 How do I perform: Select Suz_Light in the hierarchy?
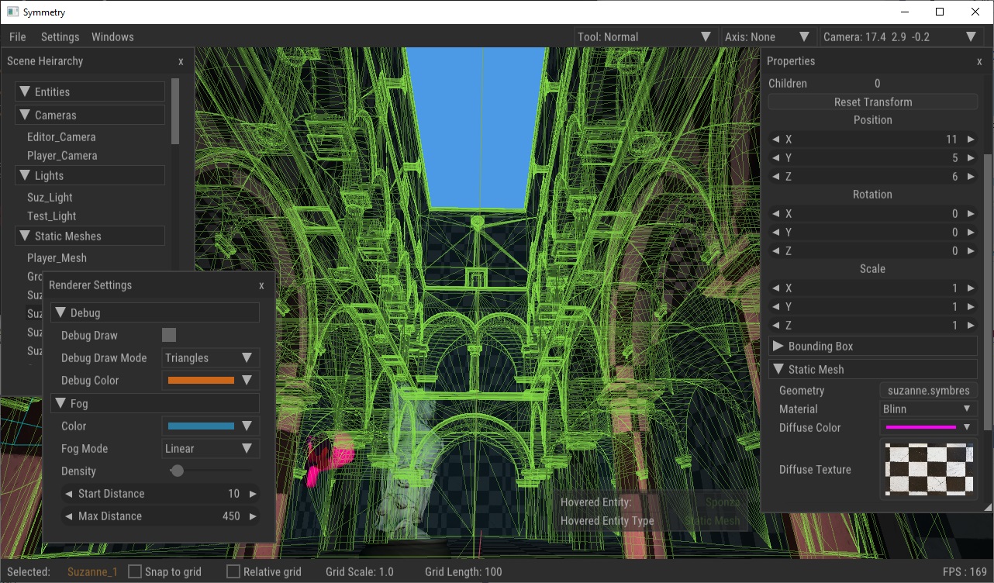coord(50,197)
